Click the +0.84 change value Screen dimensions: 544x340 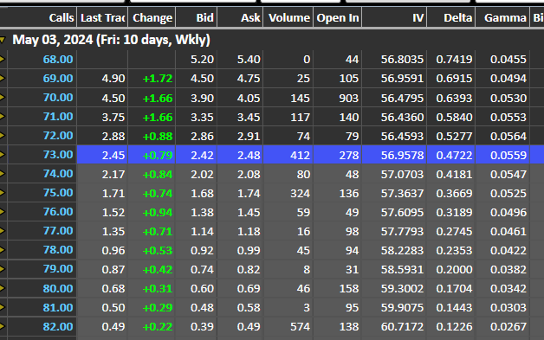pos(158,175)
